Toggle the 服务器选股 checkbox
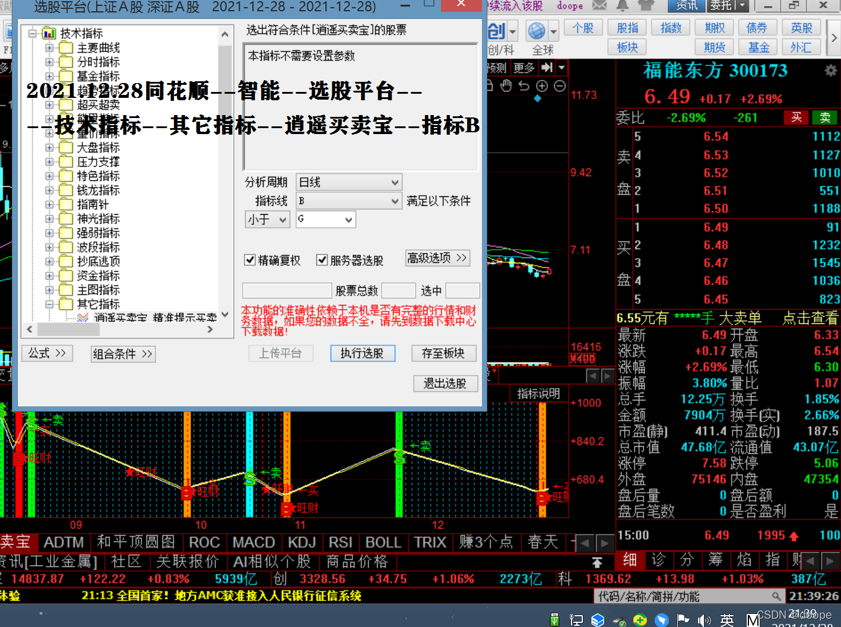Image resolution: width=841 pixels, height=627 pixels. (322, 260)
